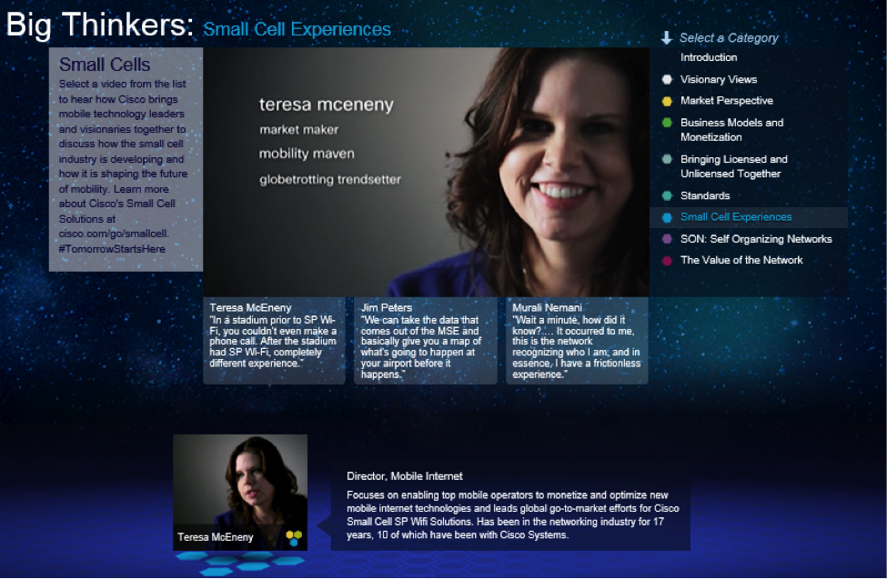Viewport: 887px width, 579px height.
Task: Click the white hexagon beside Visionary Views
Action: pyautogui.click(x=667, y=79)
